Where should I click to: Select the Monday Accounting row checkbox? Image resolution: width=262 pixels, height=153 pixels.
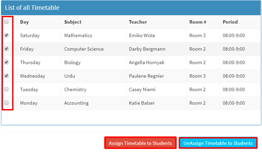6,103
